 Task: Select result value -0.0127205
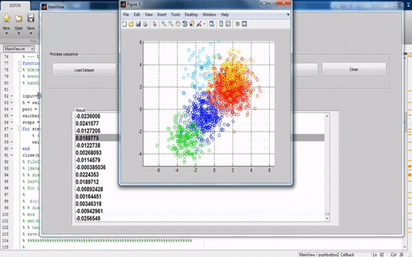pyautogui.click(x=88, y=131)
